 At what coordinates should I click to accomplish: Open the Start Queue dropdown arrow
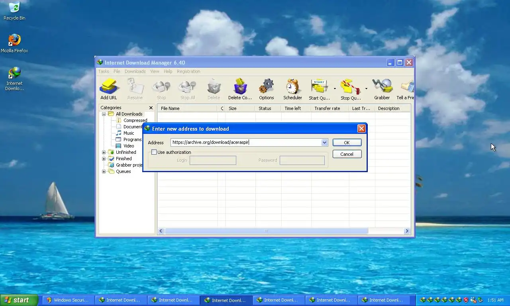tap(335, 88)
